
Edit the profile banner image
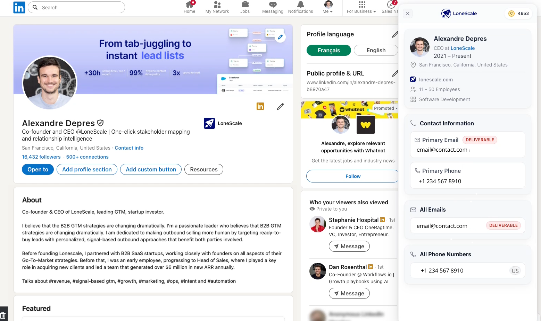coord(280,37)
